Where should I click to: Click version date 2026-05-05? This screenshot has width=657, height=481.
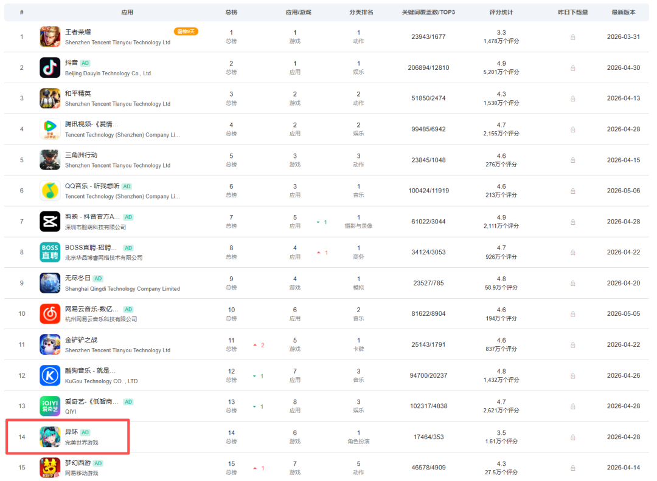pos(624,314)
